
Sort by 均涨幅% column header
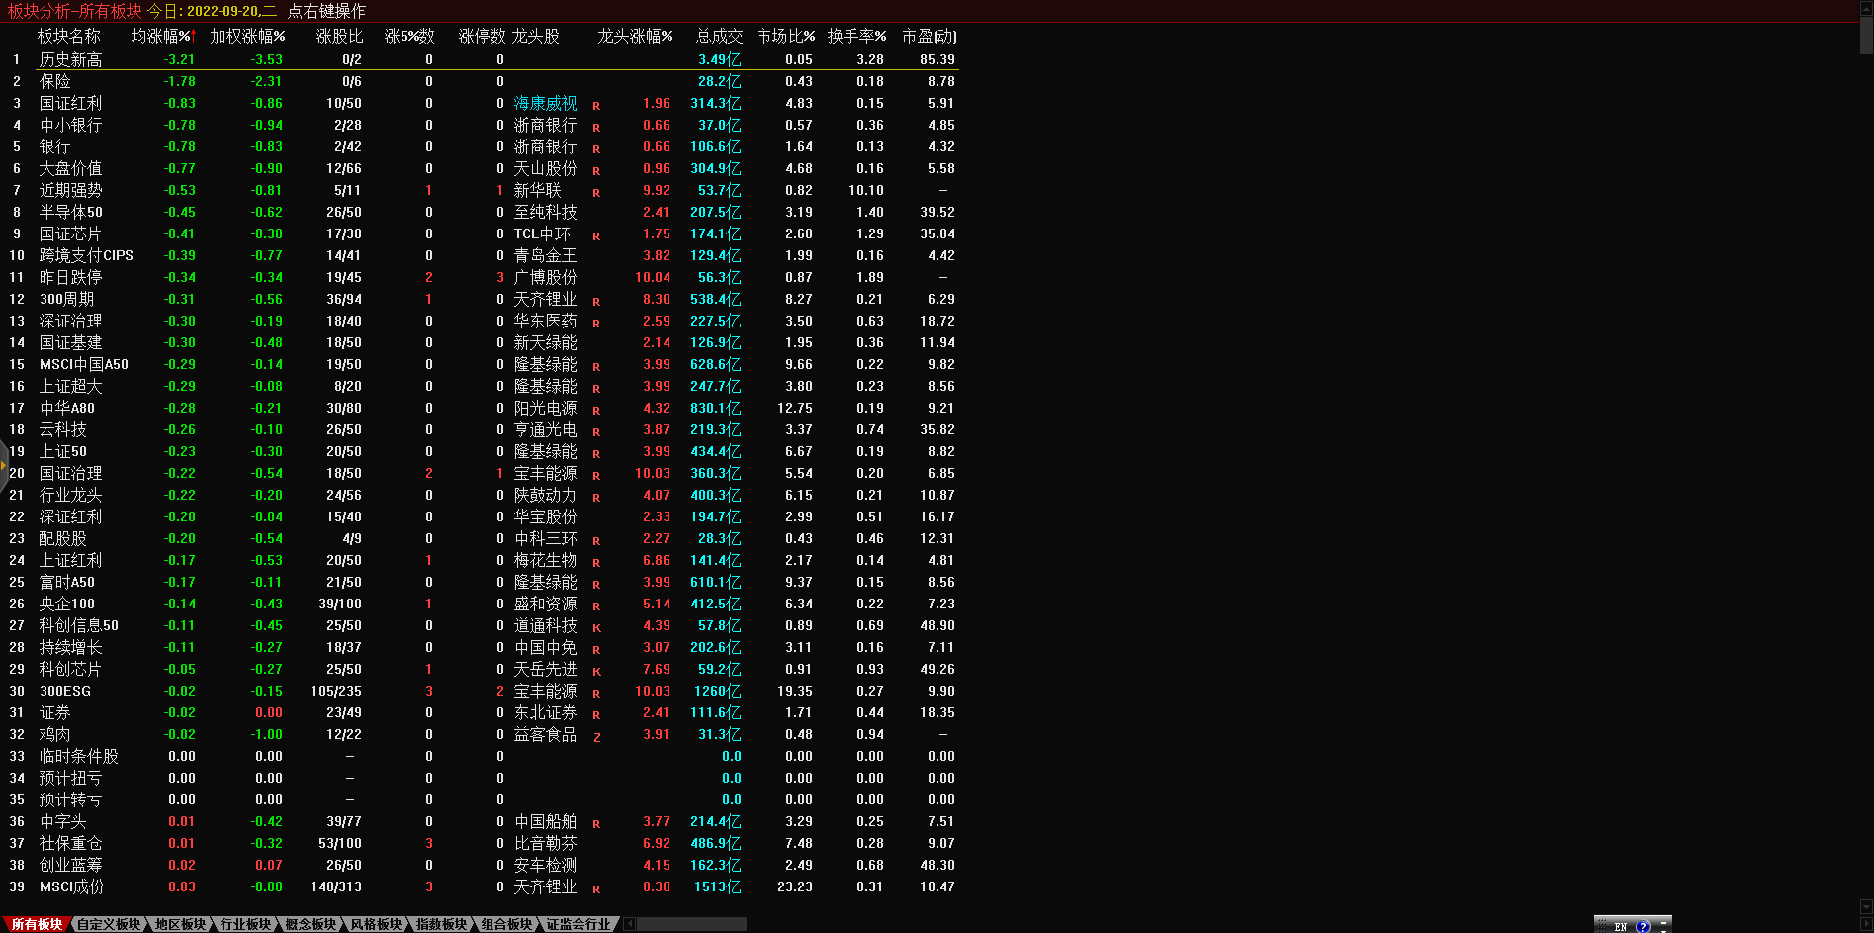coord(162,36)
